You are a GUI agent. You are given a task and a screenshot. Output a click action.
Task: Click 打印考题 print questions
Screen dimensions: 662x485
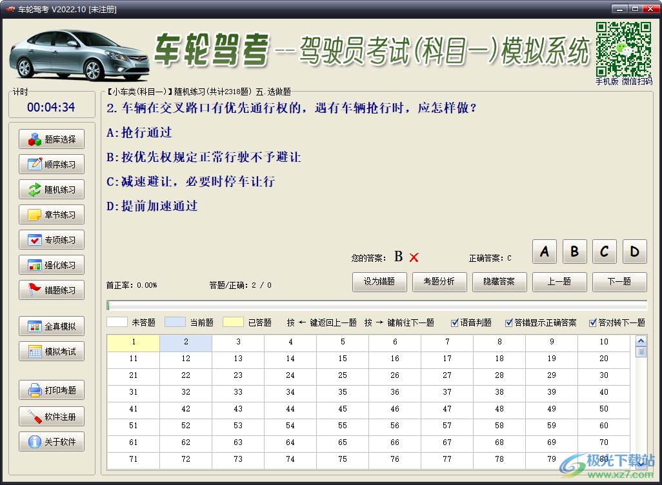pyautogui.click(x=52, y=390)
